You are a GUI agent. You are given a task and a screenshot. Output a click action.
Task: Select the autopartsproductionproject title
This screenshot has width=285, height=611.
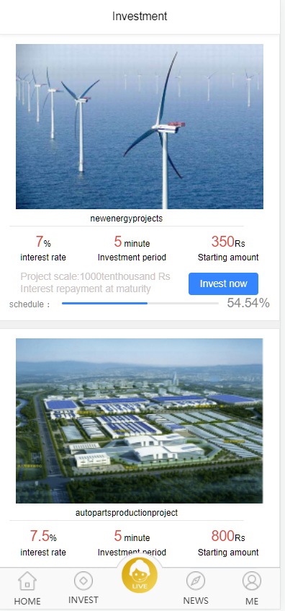tap(127, 513)
